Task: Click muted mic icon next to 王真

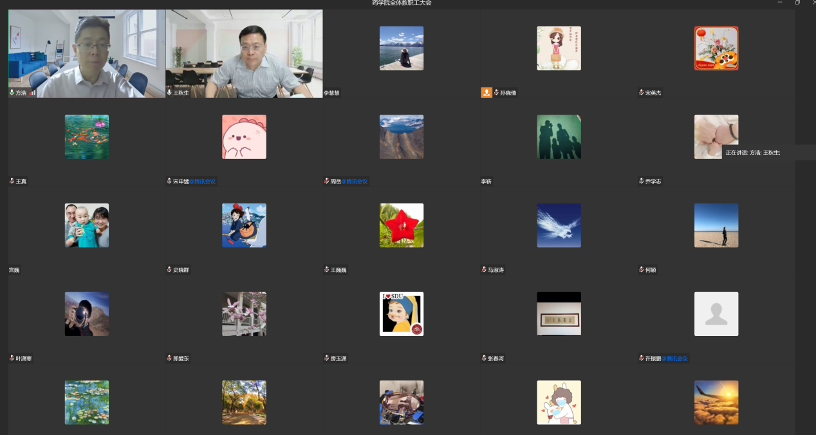Action: pyautogui.click(x=12, y=181)
